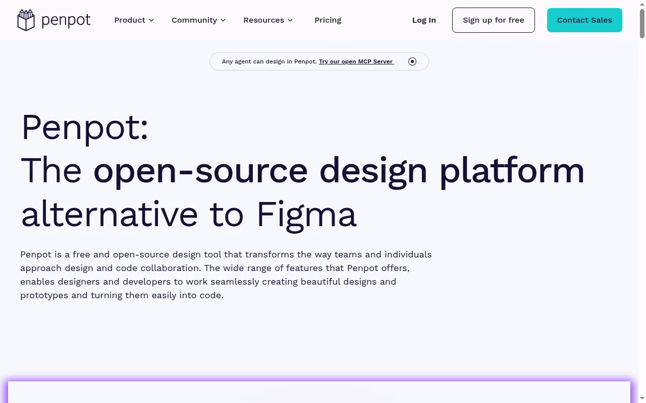The width and height of the screenshot is (646, 403).
Task: Open the Community menu
Action: (x=199, y=20)
